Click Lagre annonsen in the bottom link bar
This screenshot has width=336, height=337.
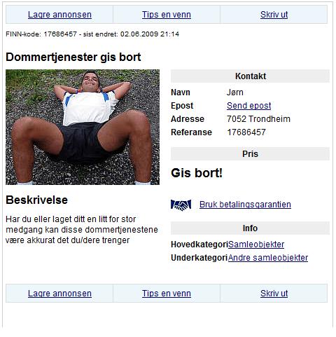click(x=59, y=294)
